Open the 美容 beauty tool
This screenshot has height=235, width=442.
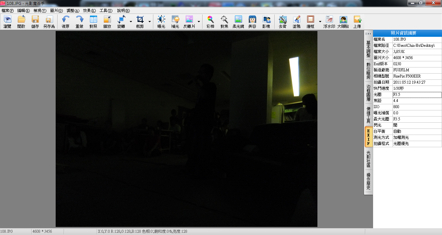(x=252, y=22)
